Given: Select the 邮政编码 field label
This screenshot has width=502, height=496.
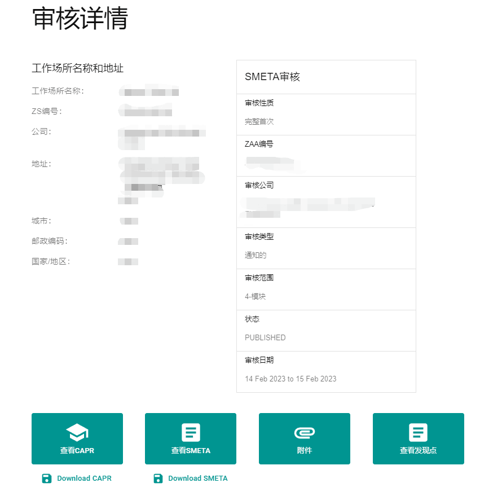Looking at the screenshot, I should [x=50, y=241].
